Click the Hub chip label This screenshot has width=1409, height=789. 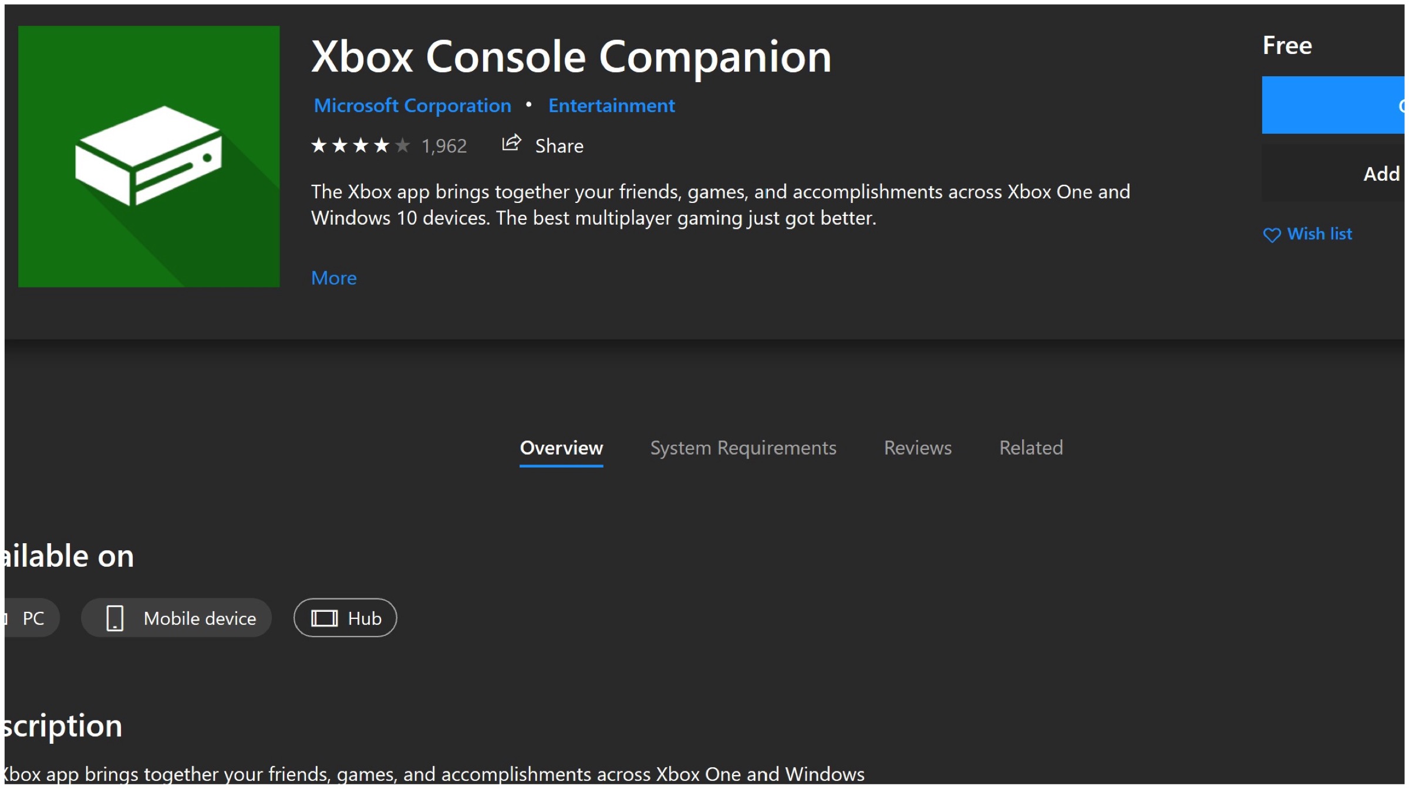pos(365,618)
